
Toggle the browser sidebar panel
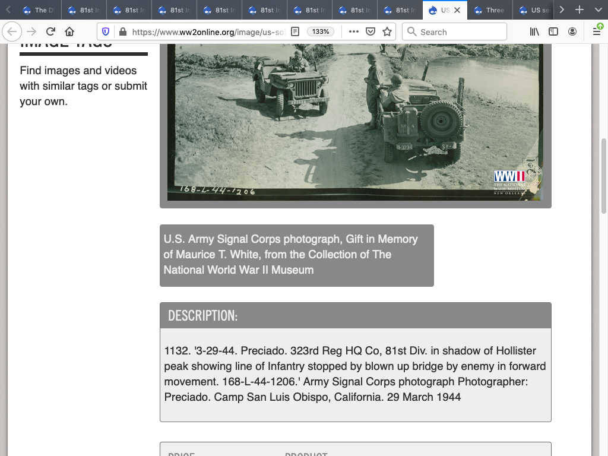point(553,31)
